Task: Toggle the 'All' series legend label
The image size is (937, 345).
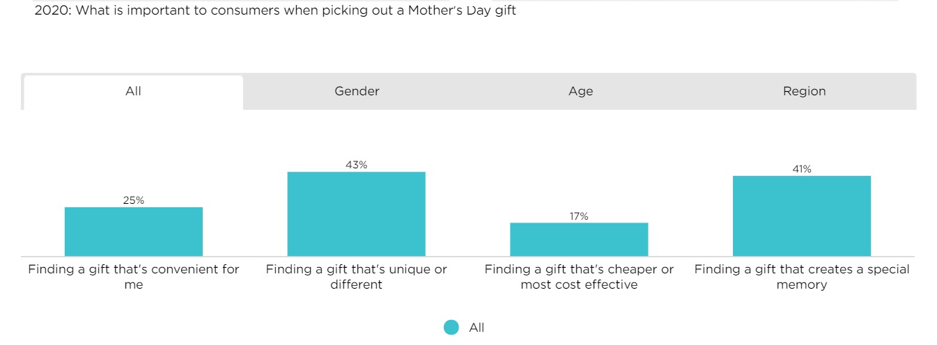Action: 477,328
